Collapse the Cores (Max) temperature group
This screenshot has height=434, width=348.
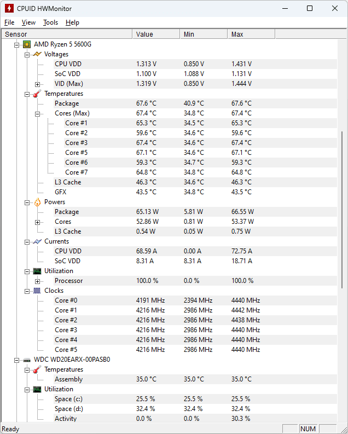click(38, 113)
